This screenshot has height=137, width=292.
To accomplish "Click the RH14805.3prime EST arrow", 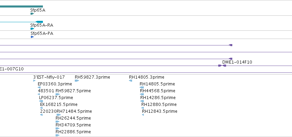I will pos(130,81).
